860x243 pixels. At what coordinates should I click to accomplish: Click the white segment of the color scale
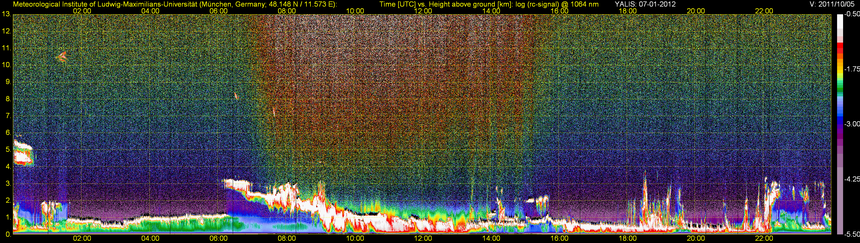[x=840, y=21]
